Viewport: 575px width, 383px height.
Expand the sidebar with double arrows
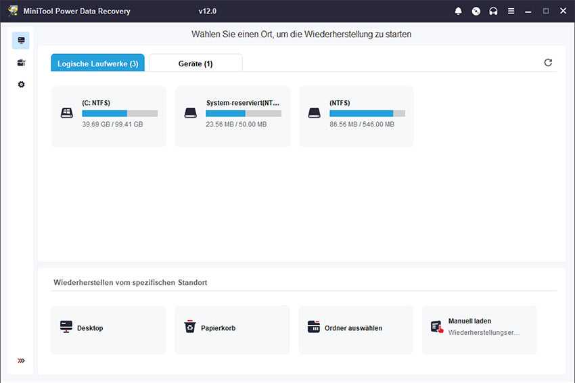(x=21, y=361)
